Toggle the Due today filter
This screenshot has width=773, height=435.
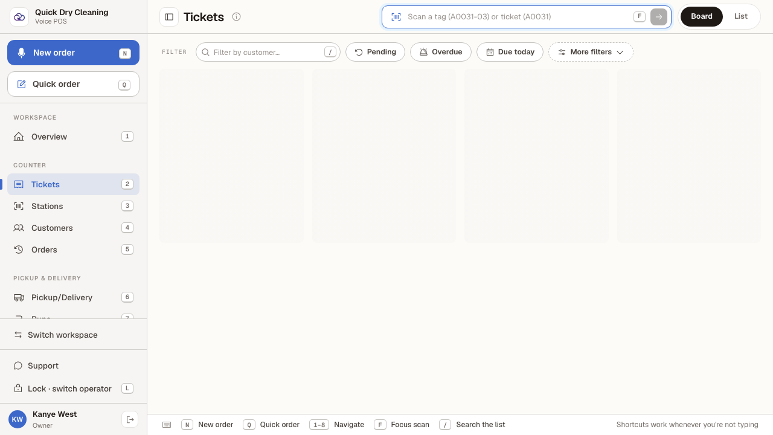(510, 52)
